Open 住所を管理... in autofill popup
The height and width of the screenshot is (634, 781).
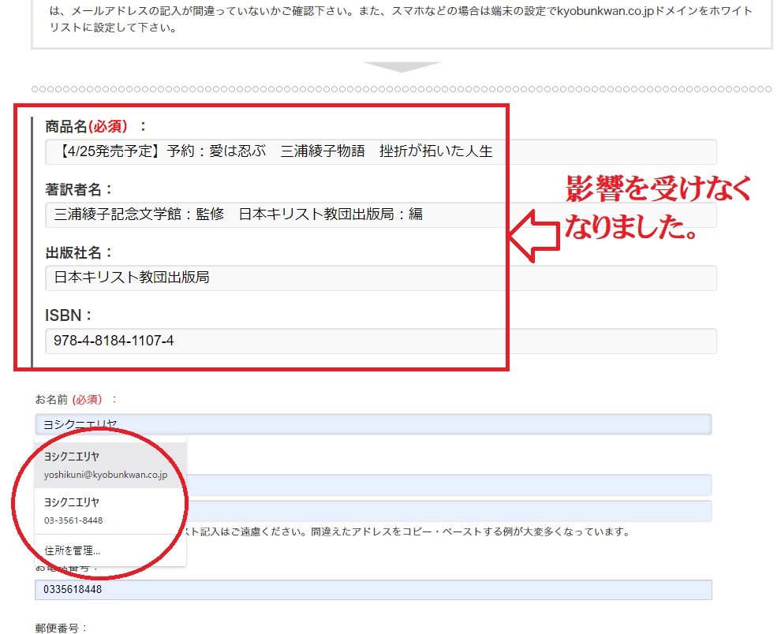point(73,550)
